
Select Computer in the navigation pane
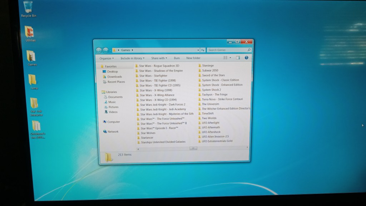point(113,122)
